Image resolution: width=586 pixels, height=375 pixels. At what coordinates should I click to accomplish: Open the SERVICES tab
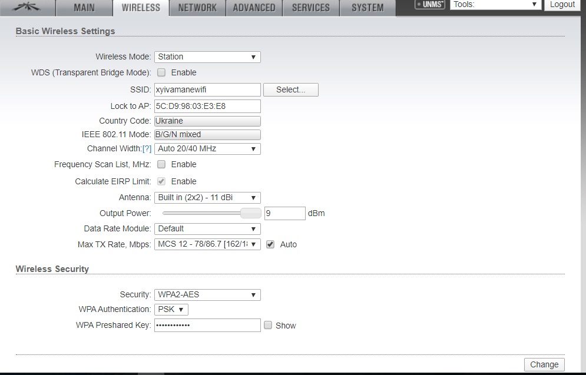click(311, 8)
